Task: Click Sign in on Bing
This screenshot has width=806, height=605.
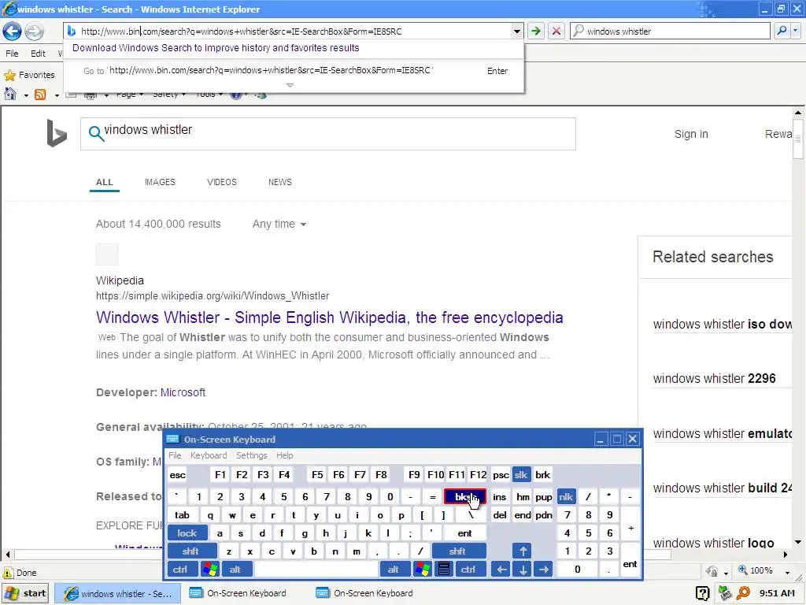Action: coord(691,134)
